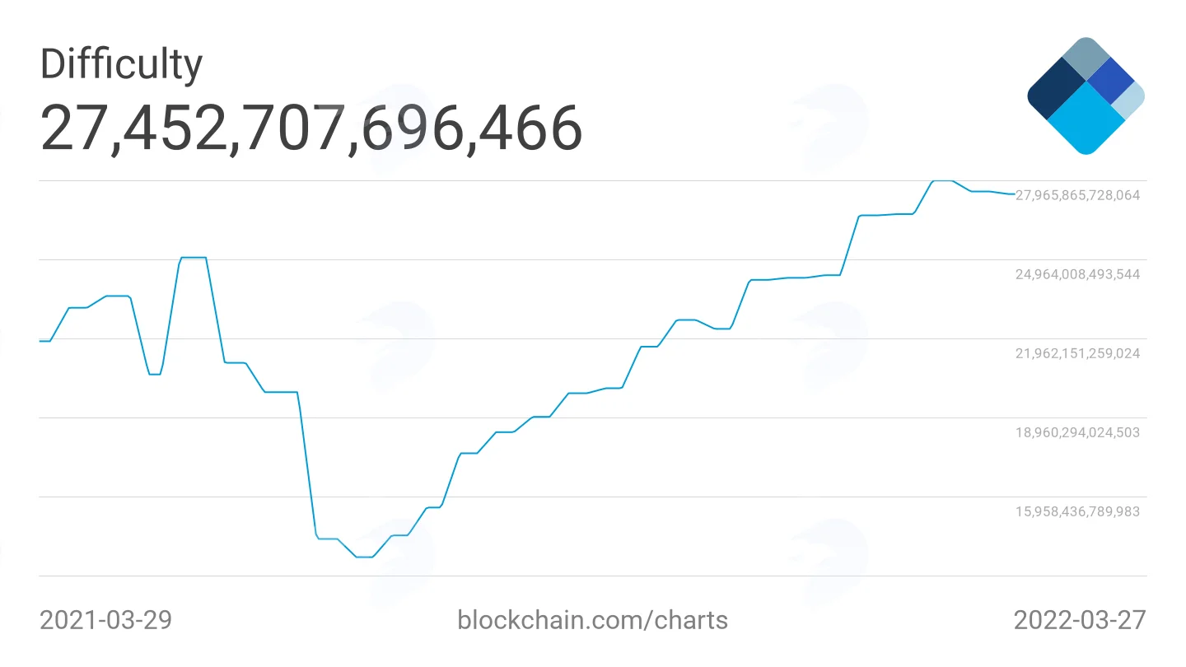The image size is (1186, 667).
Task: Select the 27,965,865,728,064 axis label
Action: 1077,195
